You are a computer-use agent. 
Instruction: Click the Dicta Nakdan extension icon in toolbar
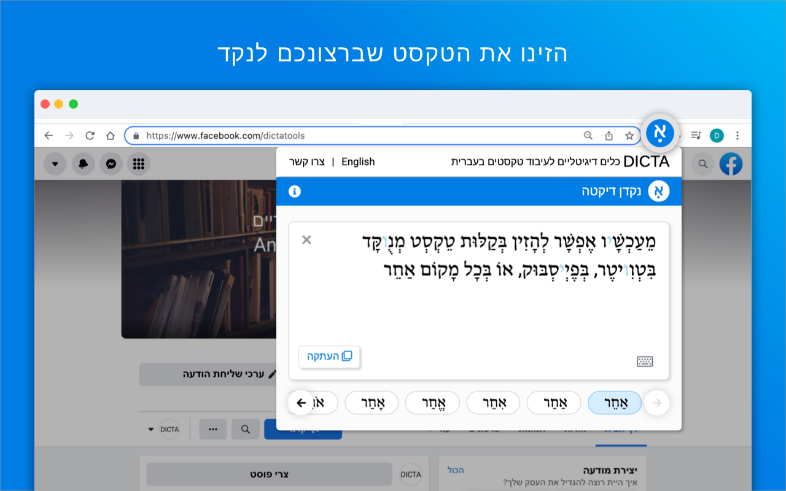660,133
